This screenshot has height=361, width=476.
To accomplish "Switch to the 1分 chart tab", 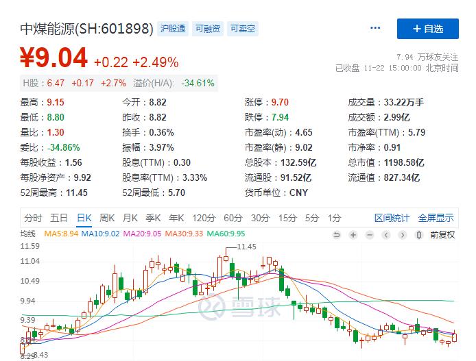I will 334,218.
